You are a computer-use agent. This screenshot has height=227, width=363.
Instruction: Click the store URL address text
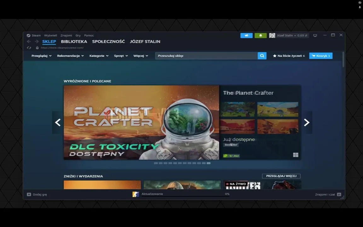tap(62, 48)
